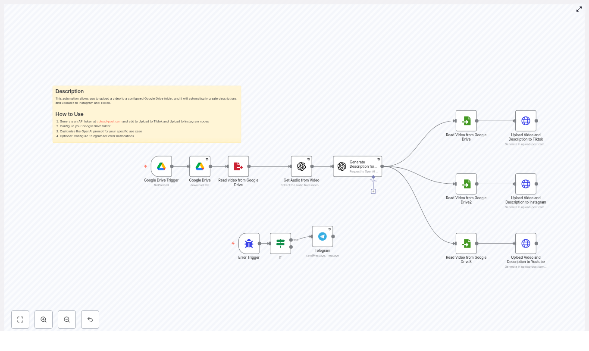589x351 pixels.
Task: Open Upload Video and Description to Instagram node
Action: click(526, 184)
